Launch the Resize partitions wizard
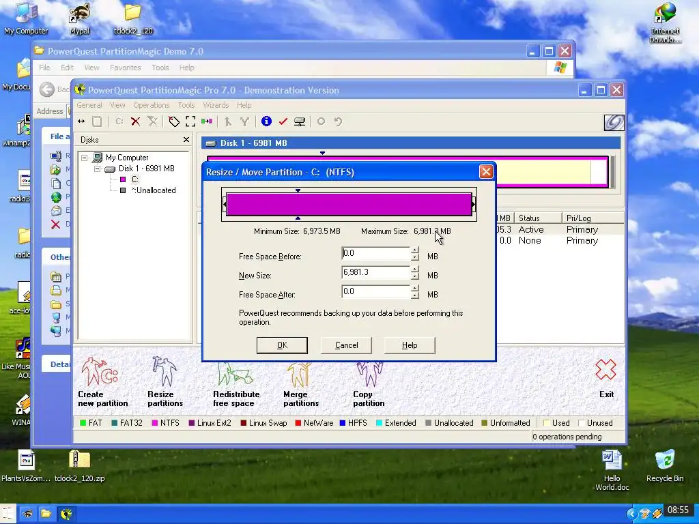 click(x=165, y=382)
